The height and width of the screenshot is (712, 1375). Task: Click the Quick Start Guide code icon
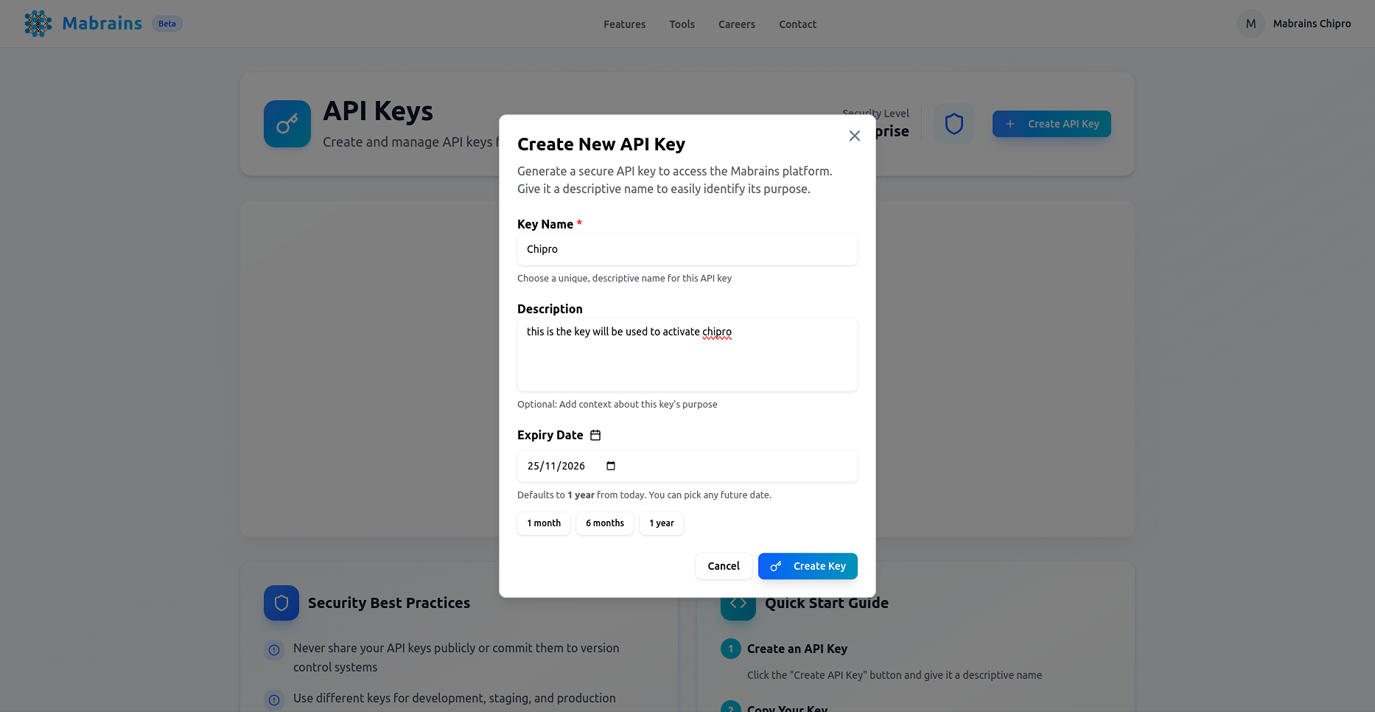click(x=738, y=602)
